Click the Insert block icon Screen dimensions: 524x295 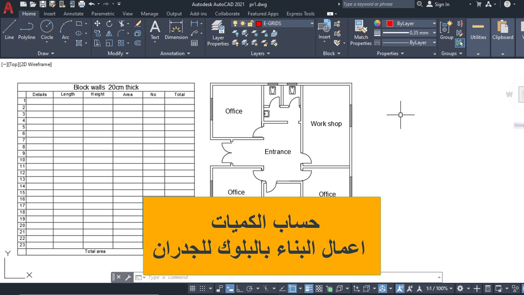(x=324, y=30)
